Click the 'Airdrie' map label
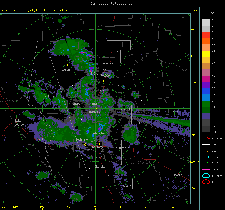The width and height of the screenshot is (225, 210). tap(98, 133)
